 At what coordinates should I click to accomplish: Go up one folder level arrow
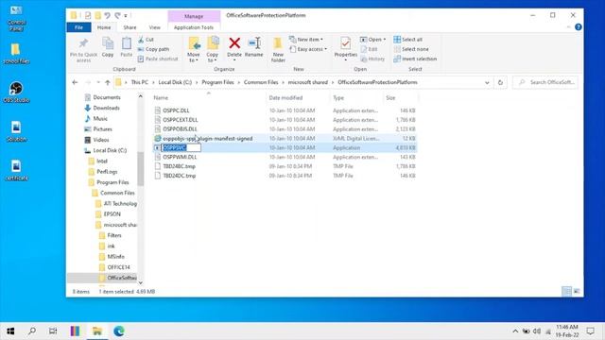pos(108,82)
